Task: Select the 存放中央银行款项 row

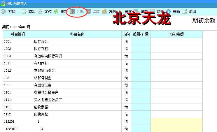Action: click(x=103, y=56)
